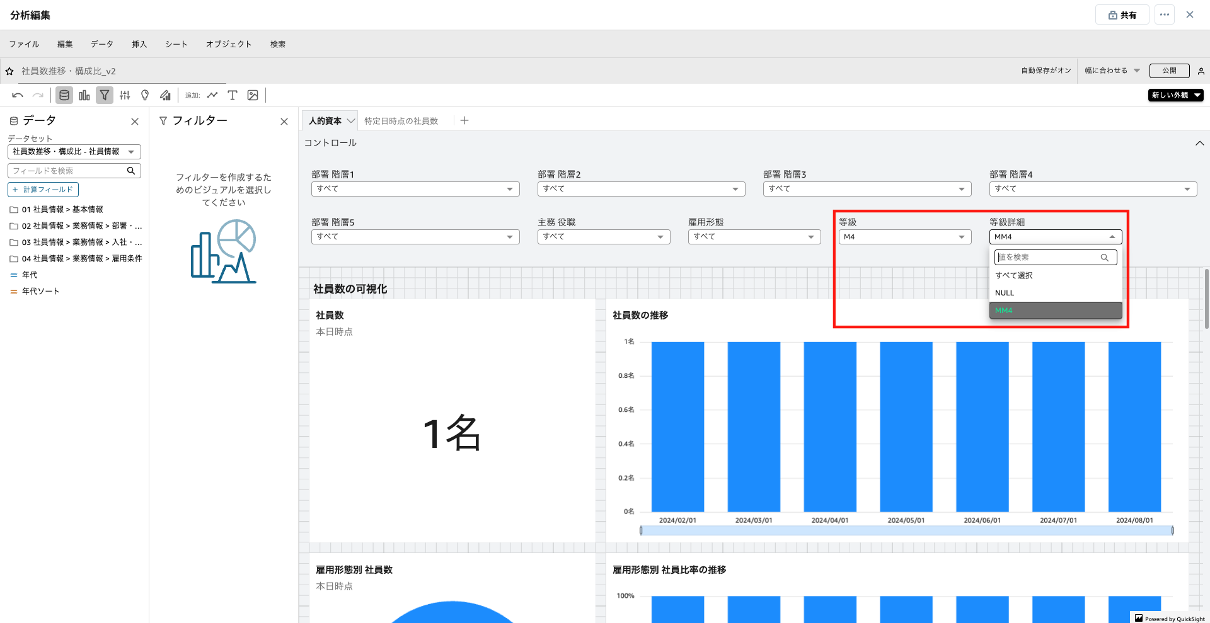The width and height of the screenshot is (1210, 623).
Task: Toggle the Filter funnel icon in toolbar
Action: (x=105, y=95)
